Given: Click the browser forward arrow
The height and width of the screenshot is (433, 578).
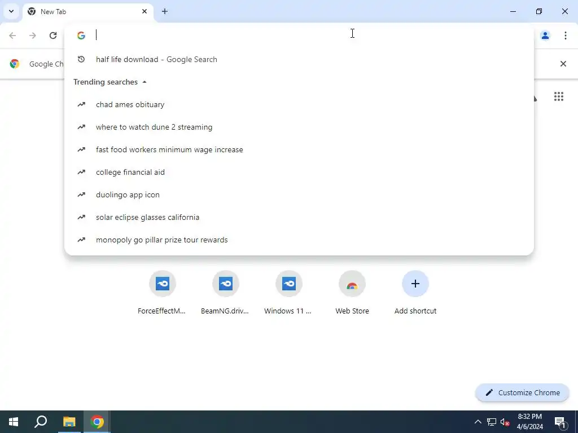Looking at the screenshot, I should click(x=33, y=36).
